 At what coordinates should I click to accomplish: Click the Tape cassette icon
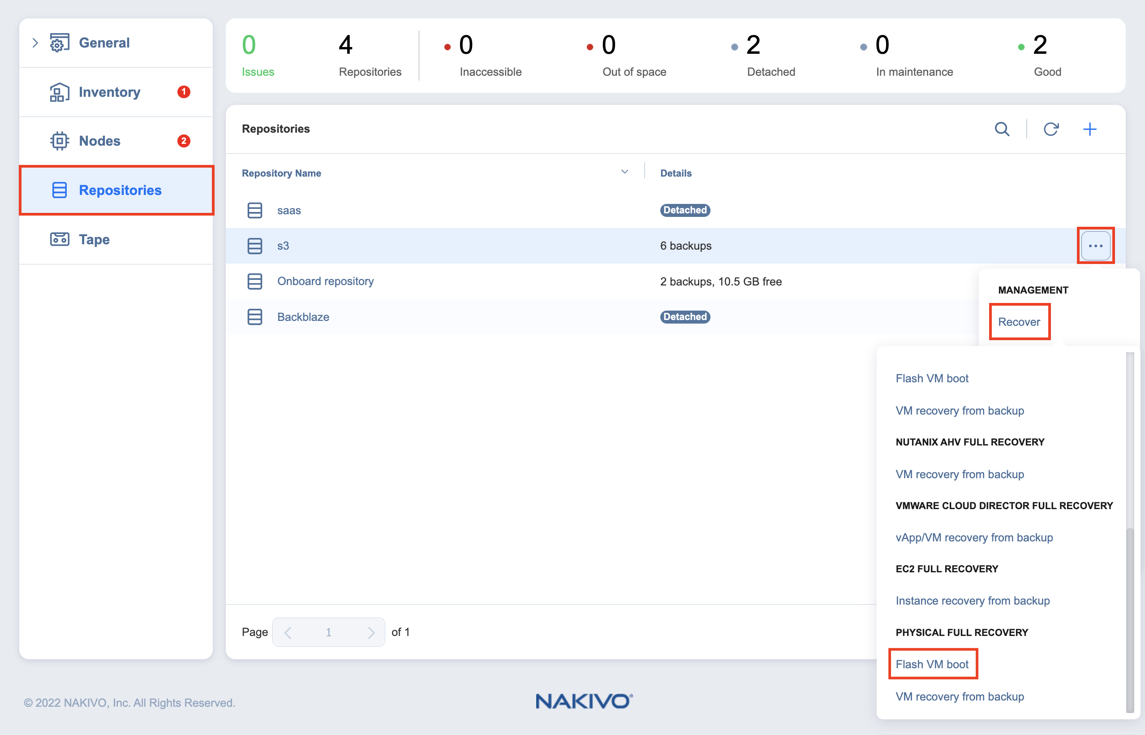(x=60, y=239)
